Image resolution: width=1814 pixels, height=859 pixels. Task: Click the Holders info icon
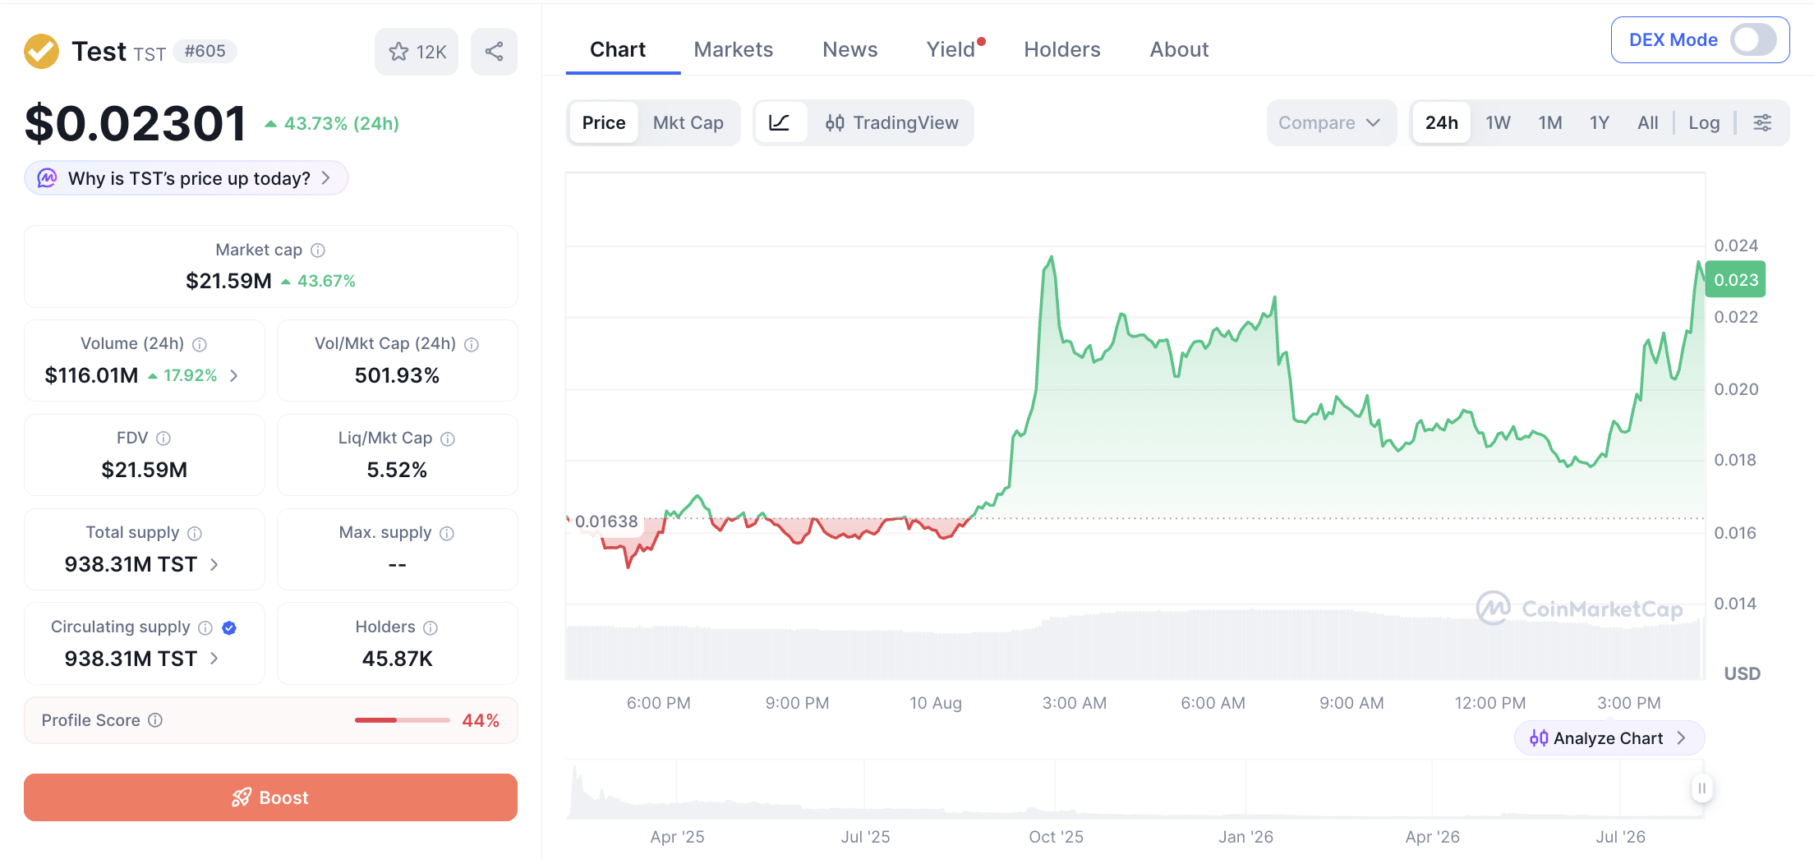point(430,627)
